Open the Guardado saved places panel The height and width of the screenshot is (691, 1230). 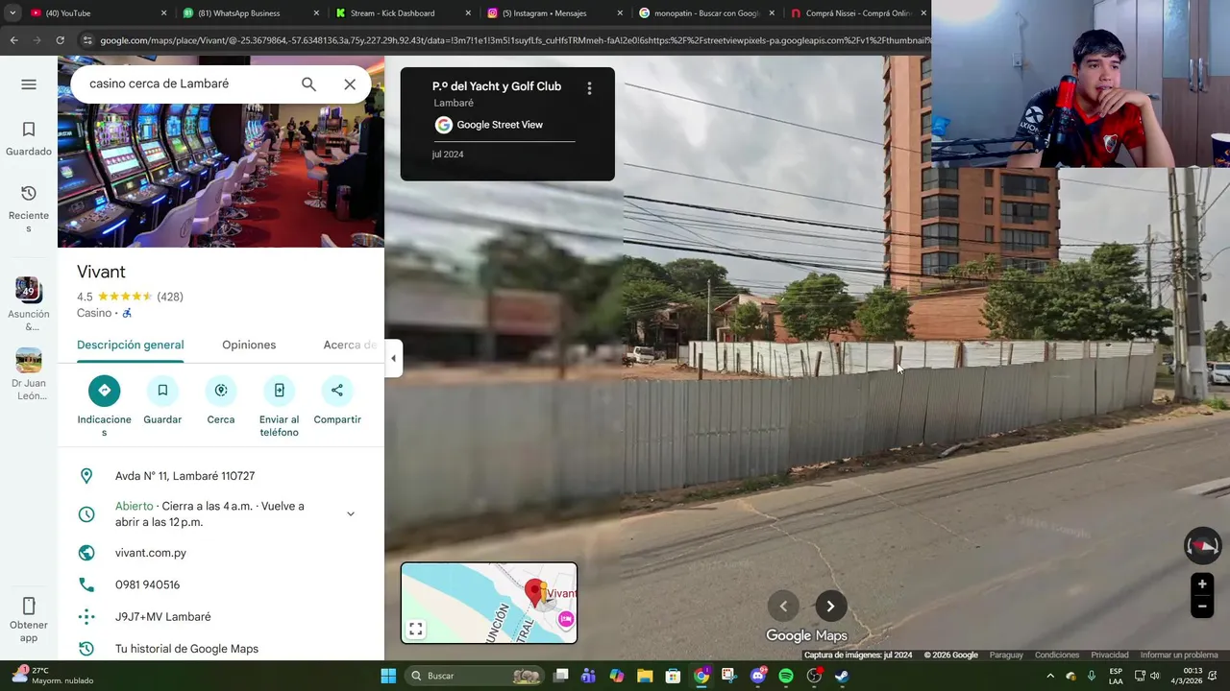pyautogui.click(x=29, y=138)
